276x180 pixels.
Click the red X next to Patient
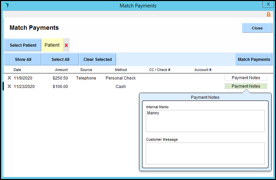click(x=66, y=45)
